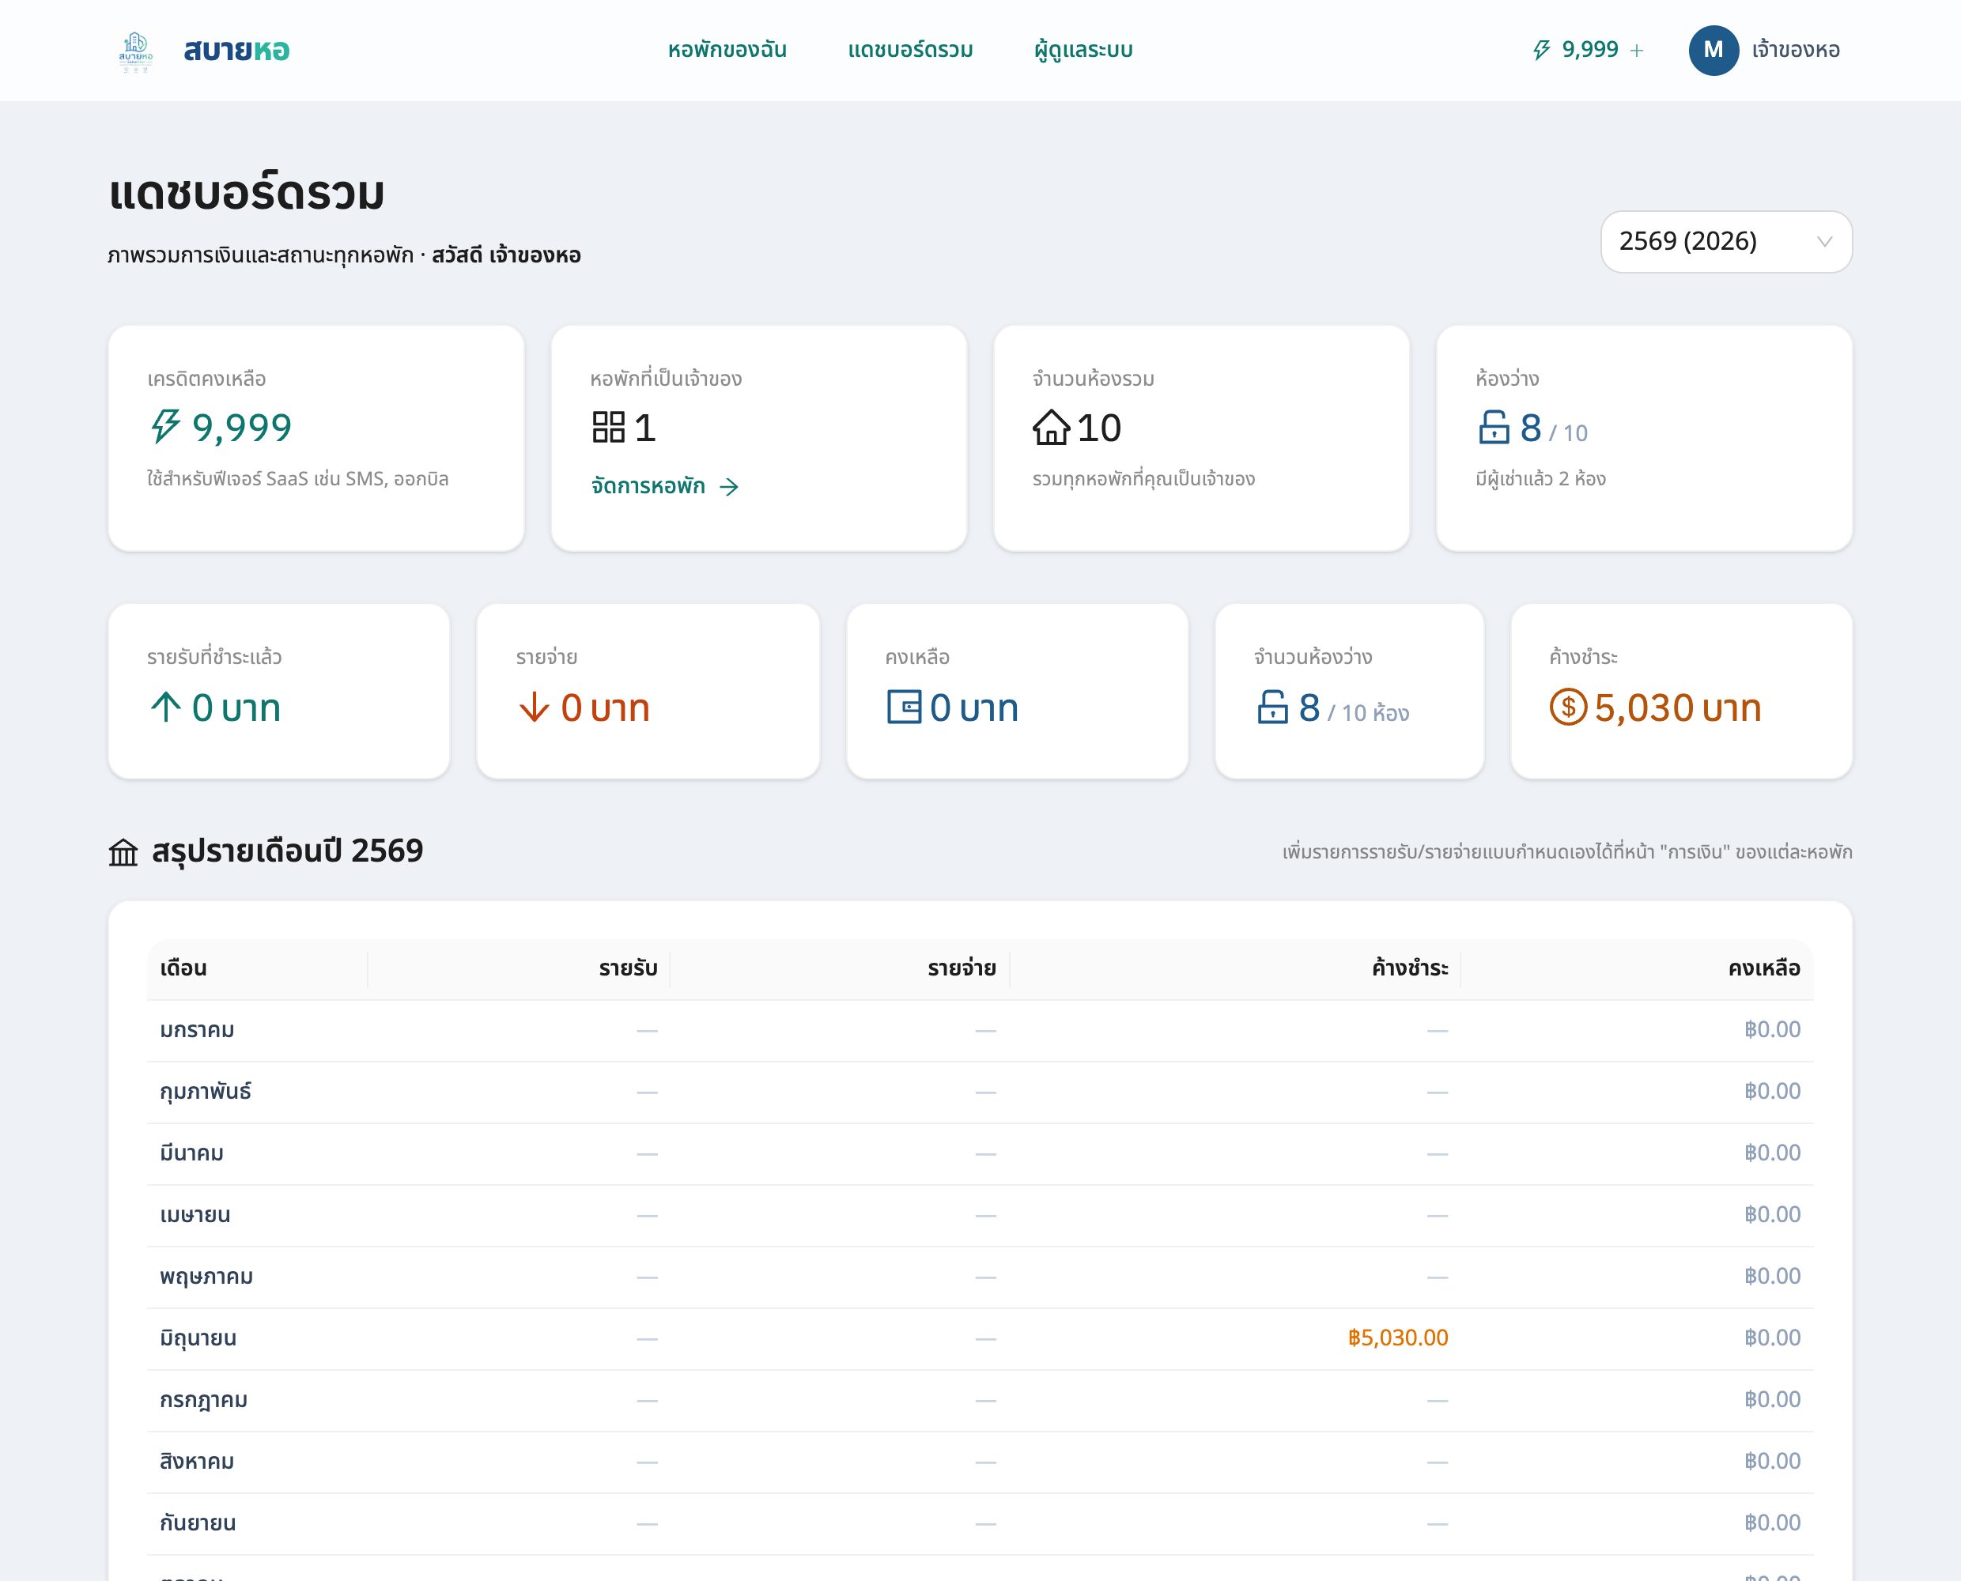Click the กันยายน row label
This screenshot has width=1961, height=1581.
point(198,1523)
